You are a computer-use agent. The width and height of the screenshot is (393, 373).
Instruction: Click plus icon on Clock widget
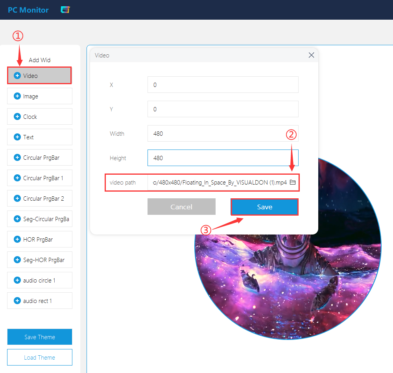[17, 116]
